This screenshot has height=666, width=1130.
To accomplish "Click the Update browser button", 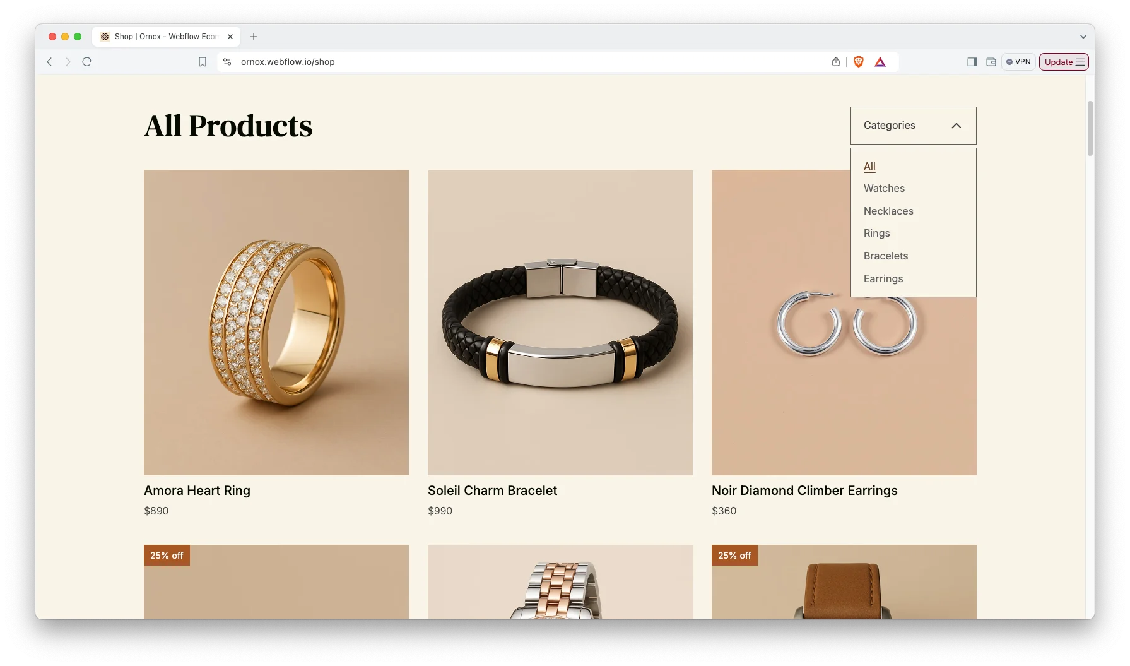I will click(x=1063, y=62).
